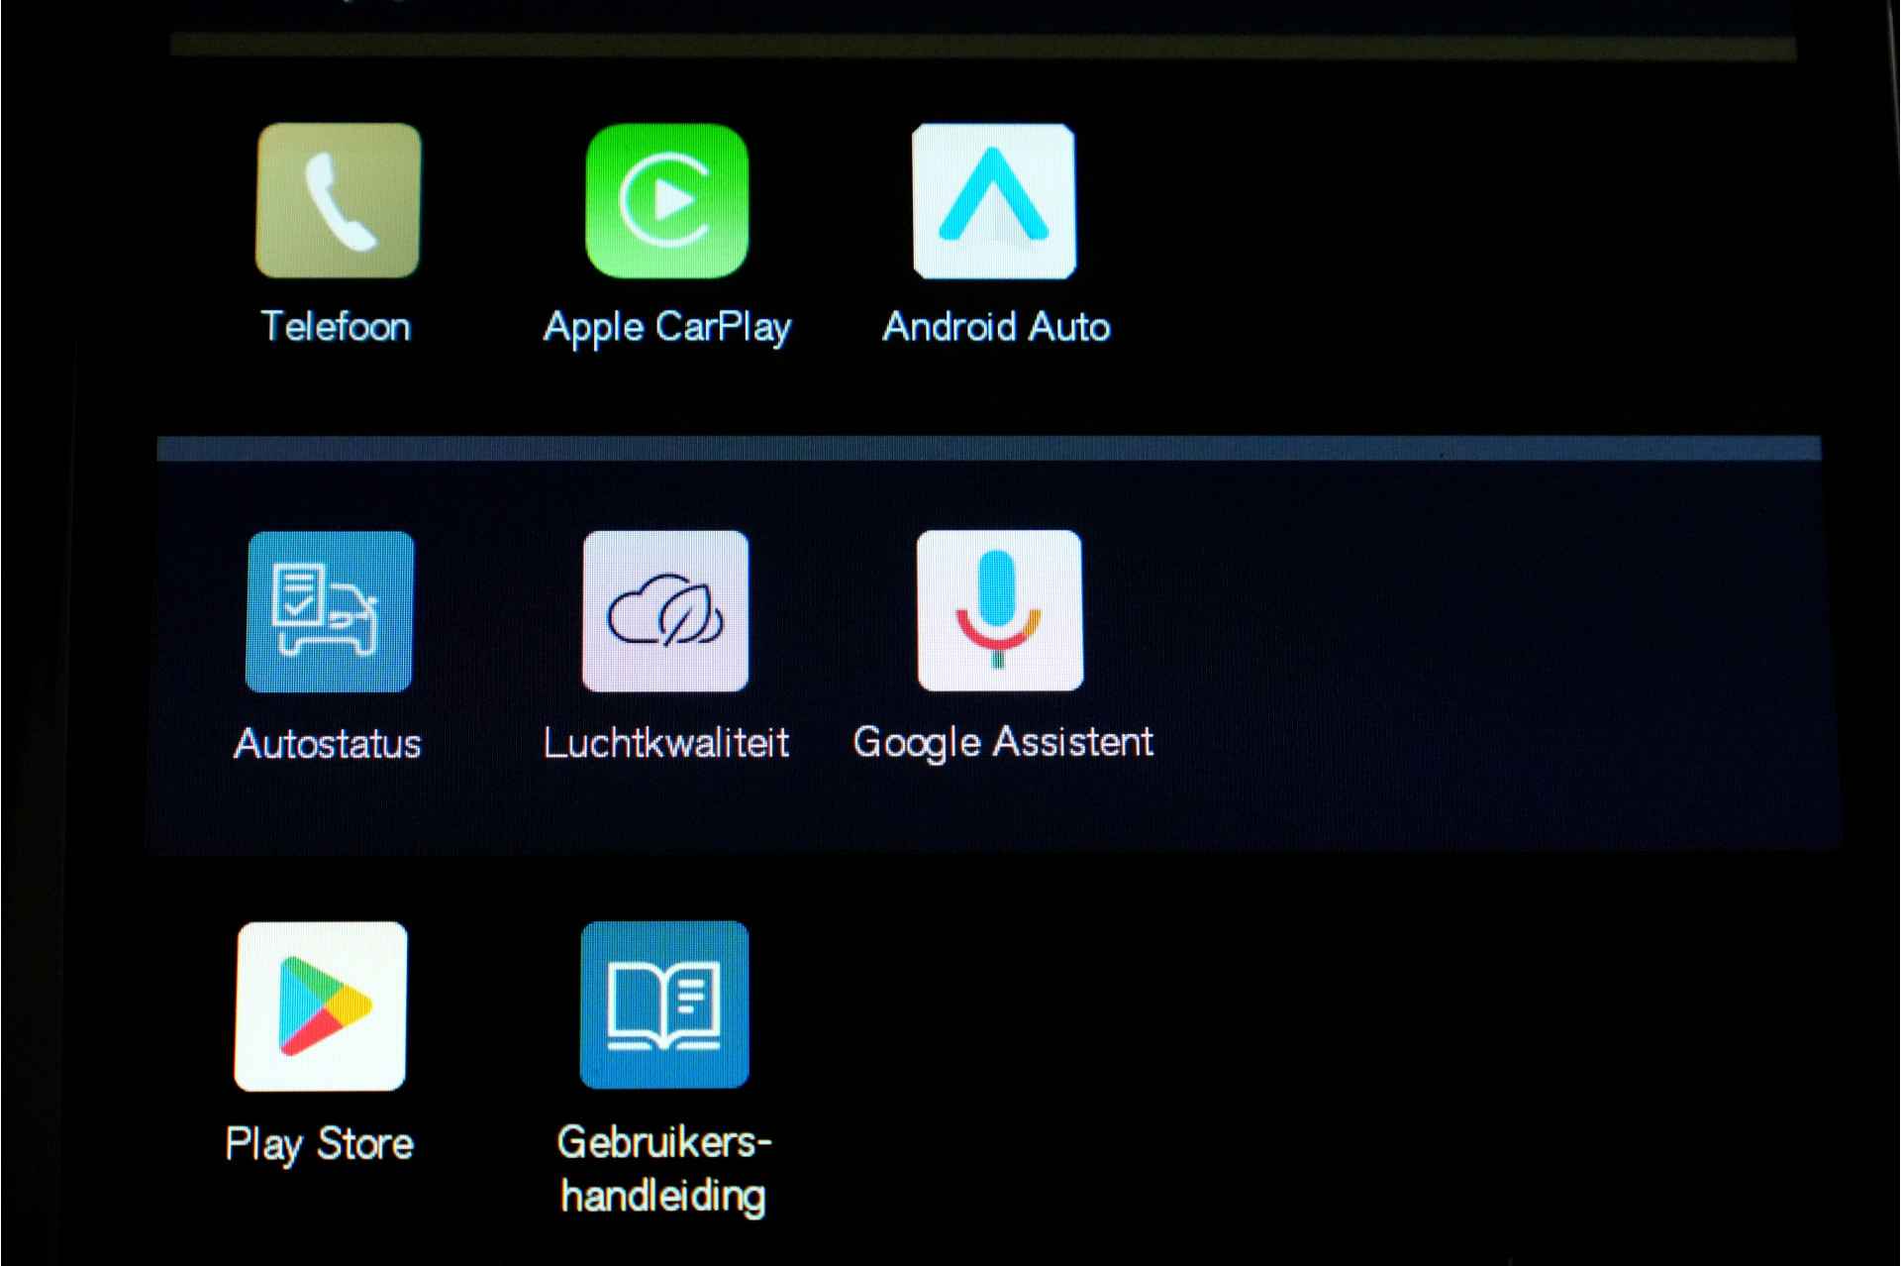Tap the Play Store text label
1901x1266 pixels.
tap(319, 1144)
